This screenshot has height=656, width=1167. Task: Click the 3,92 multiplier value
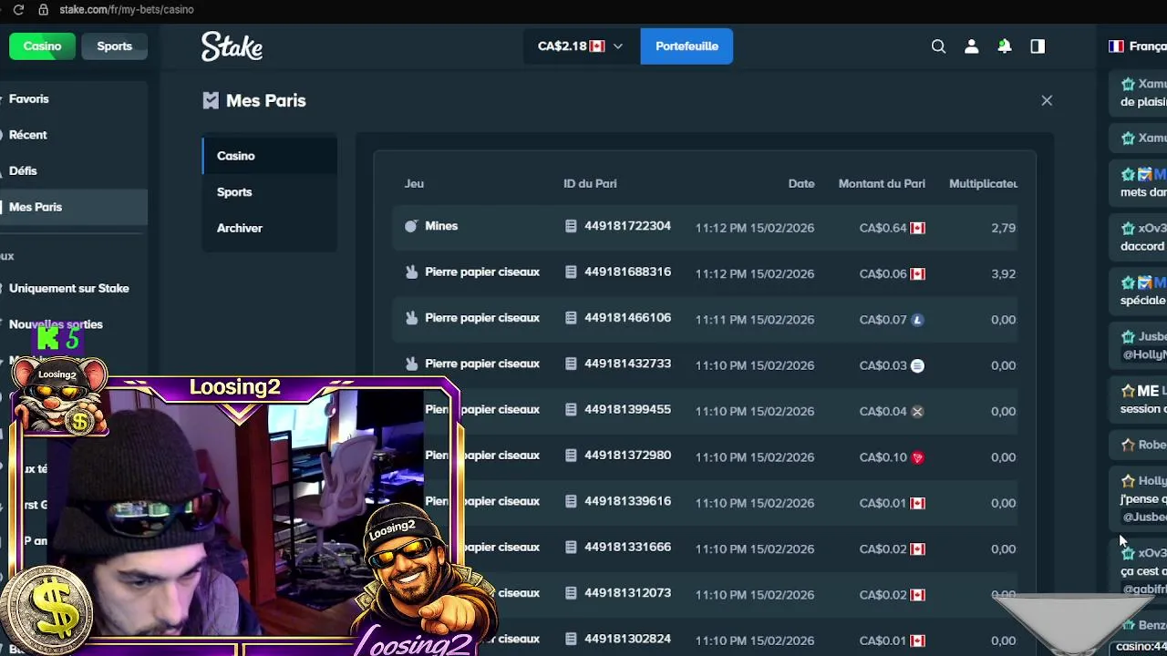click(1003, 273)
